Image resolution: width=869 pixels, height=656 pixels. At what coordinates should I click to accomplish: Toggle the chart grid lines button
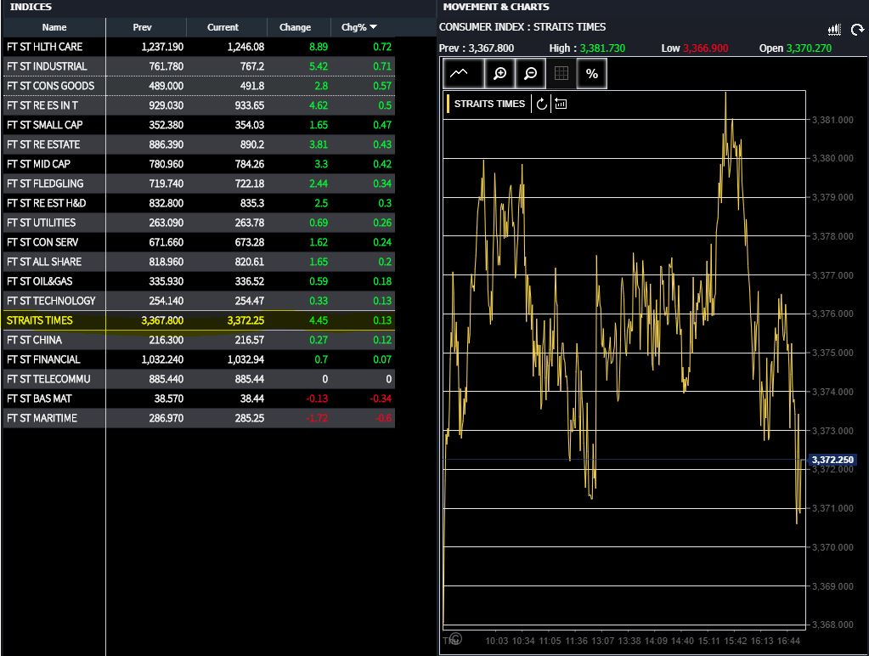(561, 74)
